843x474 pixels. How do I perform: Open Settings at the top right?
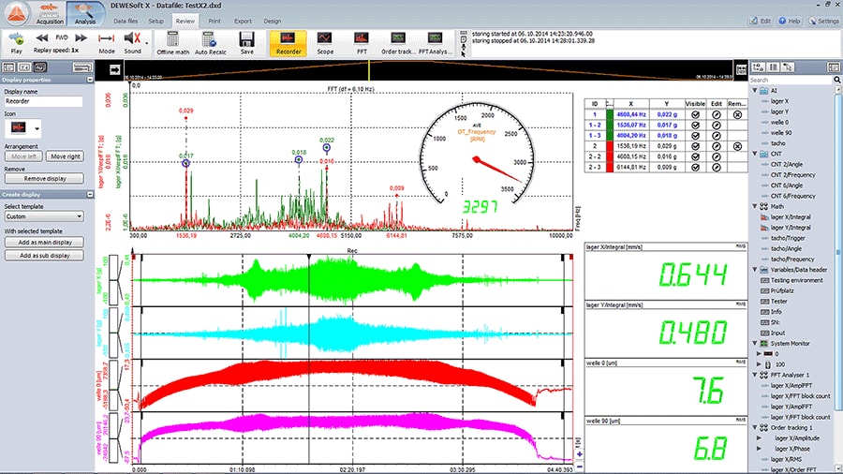823,21
